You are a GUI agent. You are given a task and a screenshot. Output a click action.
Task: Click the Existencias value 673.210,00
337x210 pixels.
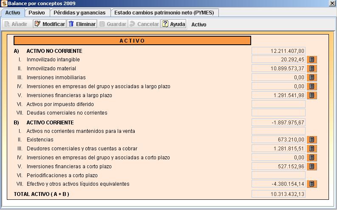point(278,140)
